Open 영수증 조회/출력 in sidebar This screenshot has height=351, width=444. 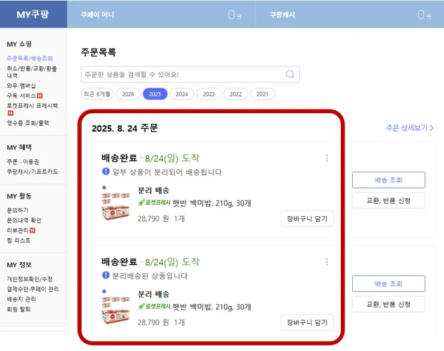click(x=28, y=123)
